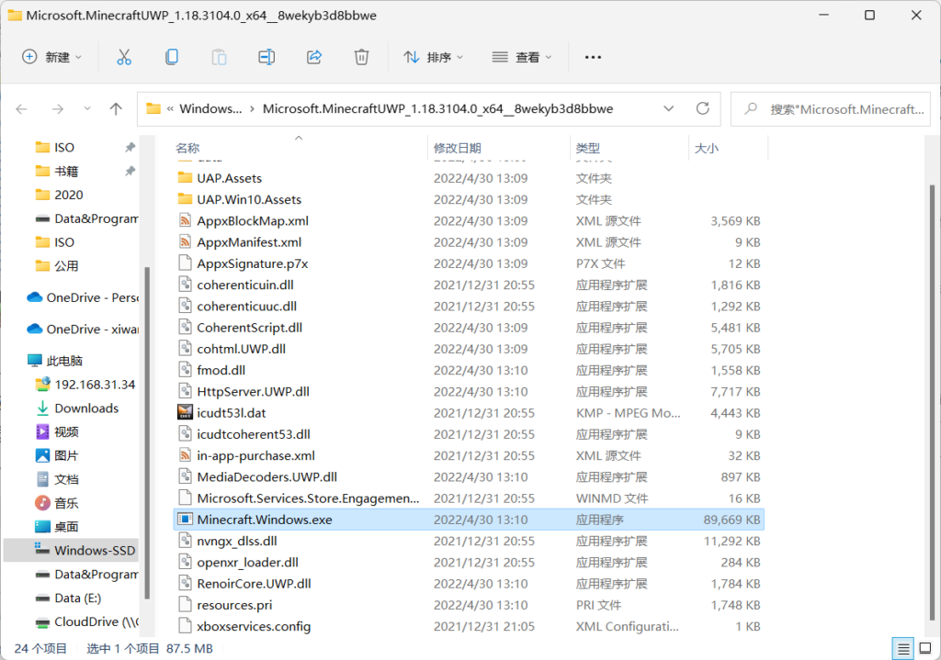This screenshot has height=660, width=941.
Task: Select Downloads in the navigation pane
Action: click(86, 408)
